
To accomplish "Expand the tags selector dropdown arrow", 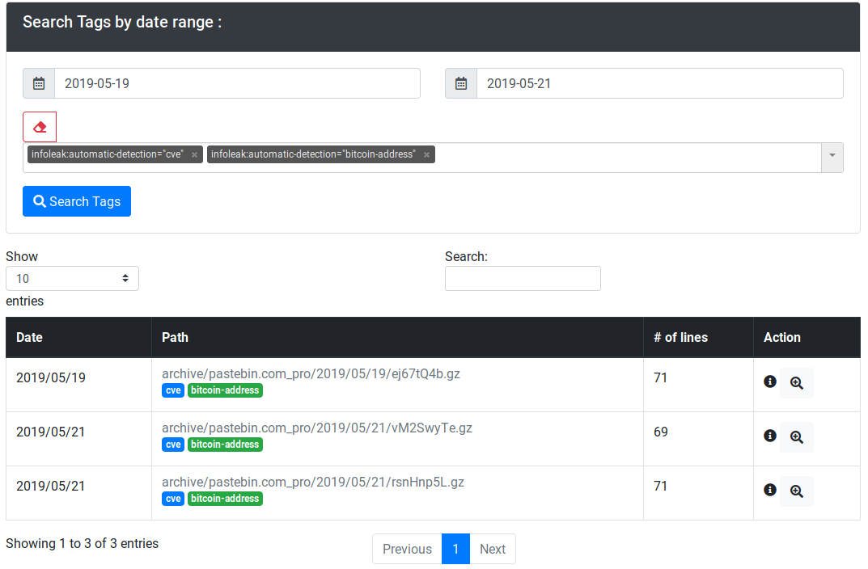I will point(832,157).
